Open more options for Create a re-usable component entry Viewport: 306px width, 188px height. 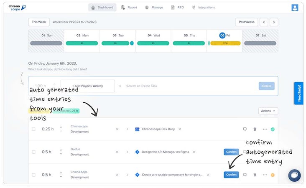click(x=265, y=175)
